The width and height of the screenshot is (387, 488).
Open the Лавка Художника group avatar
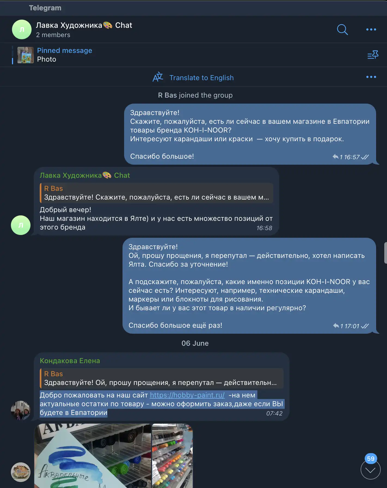point(22,29)
